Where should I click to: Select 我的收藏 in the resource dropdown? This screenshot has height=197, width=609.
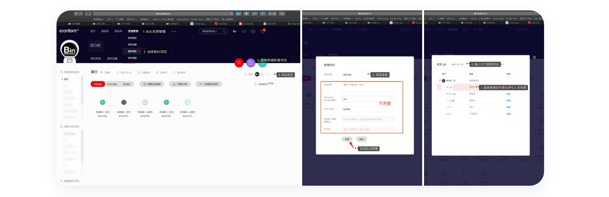[132, 45]
